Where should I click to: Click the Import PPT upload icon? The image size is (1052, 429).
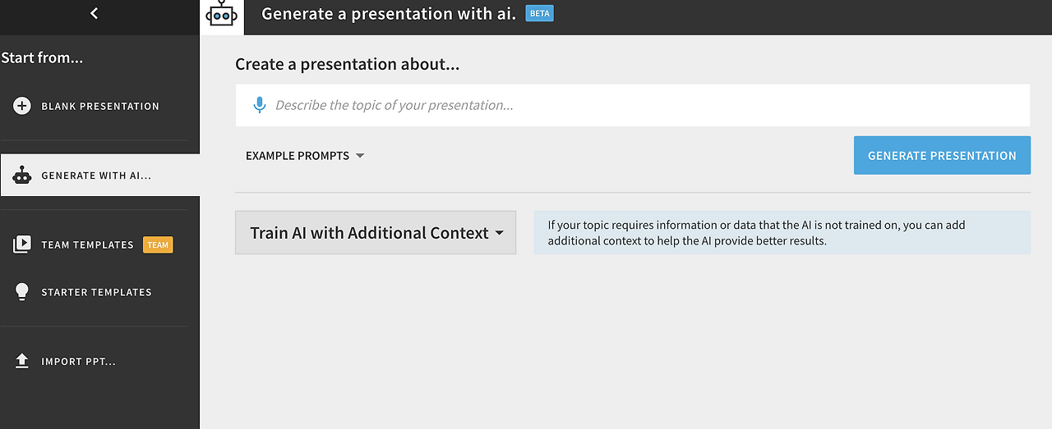point(22,361)
